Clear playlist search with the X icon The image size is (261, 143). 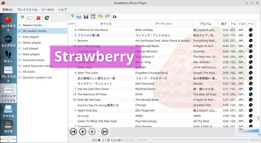115,17
